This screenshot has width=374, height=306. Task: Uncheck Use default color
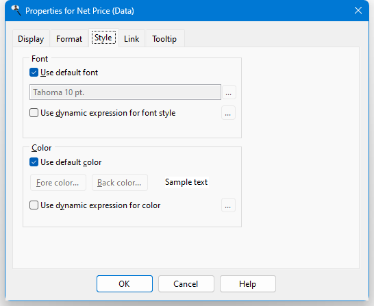click(34, 162)
